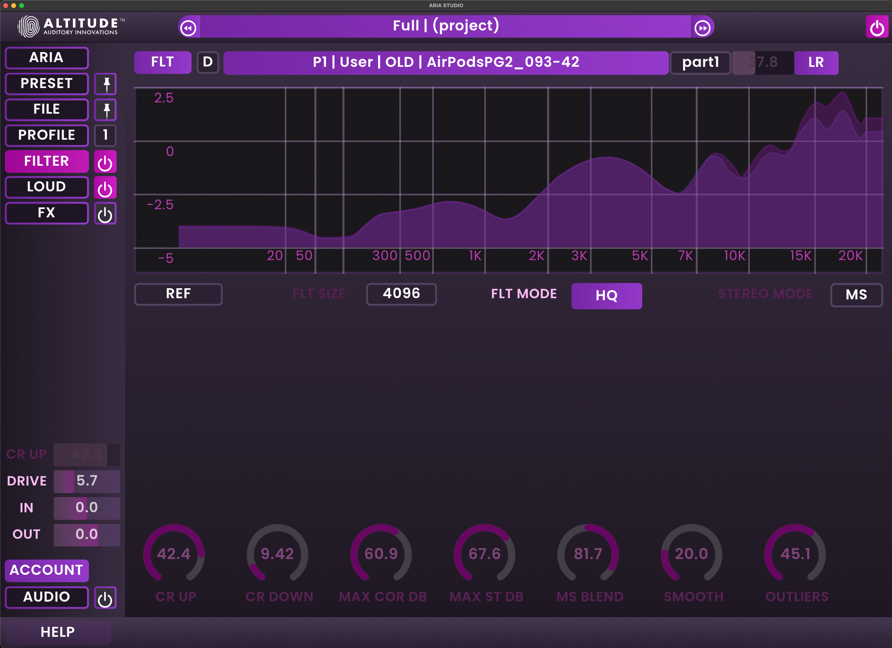Open the ACCOUNT panel
This screenshot has height=648, width=892.
(x=46, y=570)
